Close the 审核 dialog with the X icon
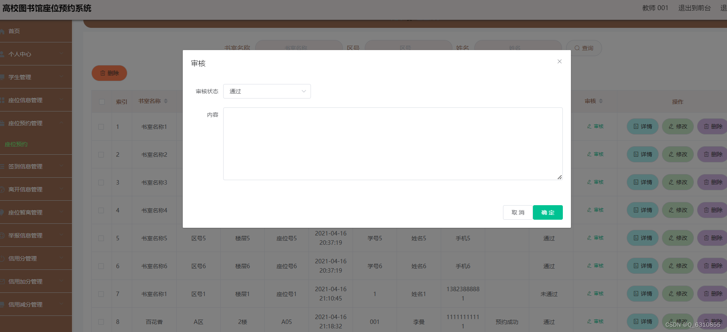Viewport: 727px width, 332px height. point(560,61)
